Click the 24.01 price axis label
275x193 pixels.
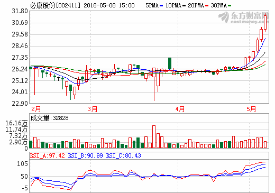click(x=20, y=92)
